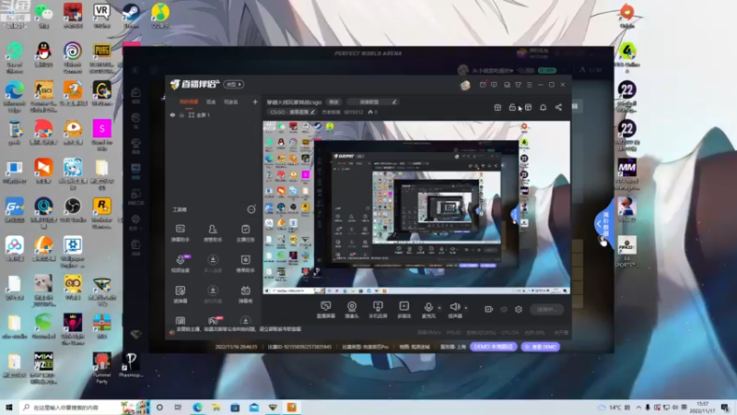
Task: Switch to the third scene tab
Action: click(231, 101)
